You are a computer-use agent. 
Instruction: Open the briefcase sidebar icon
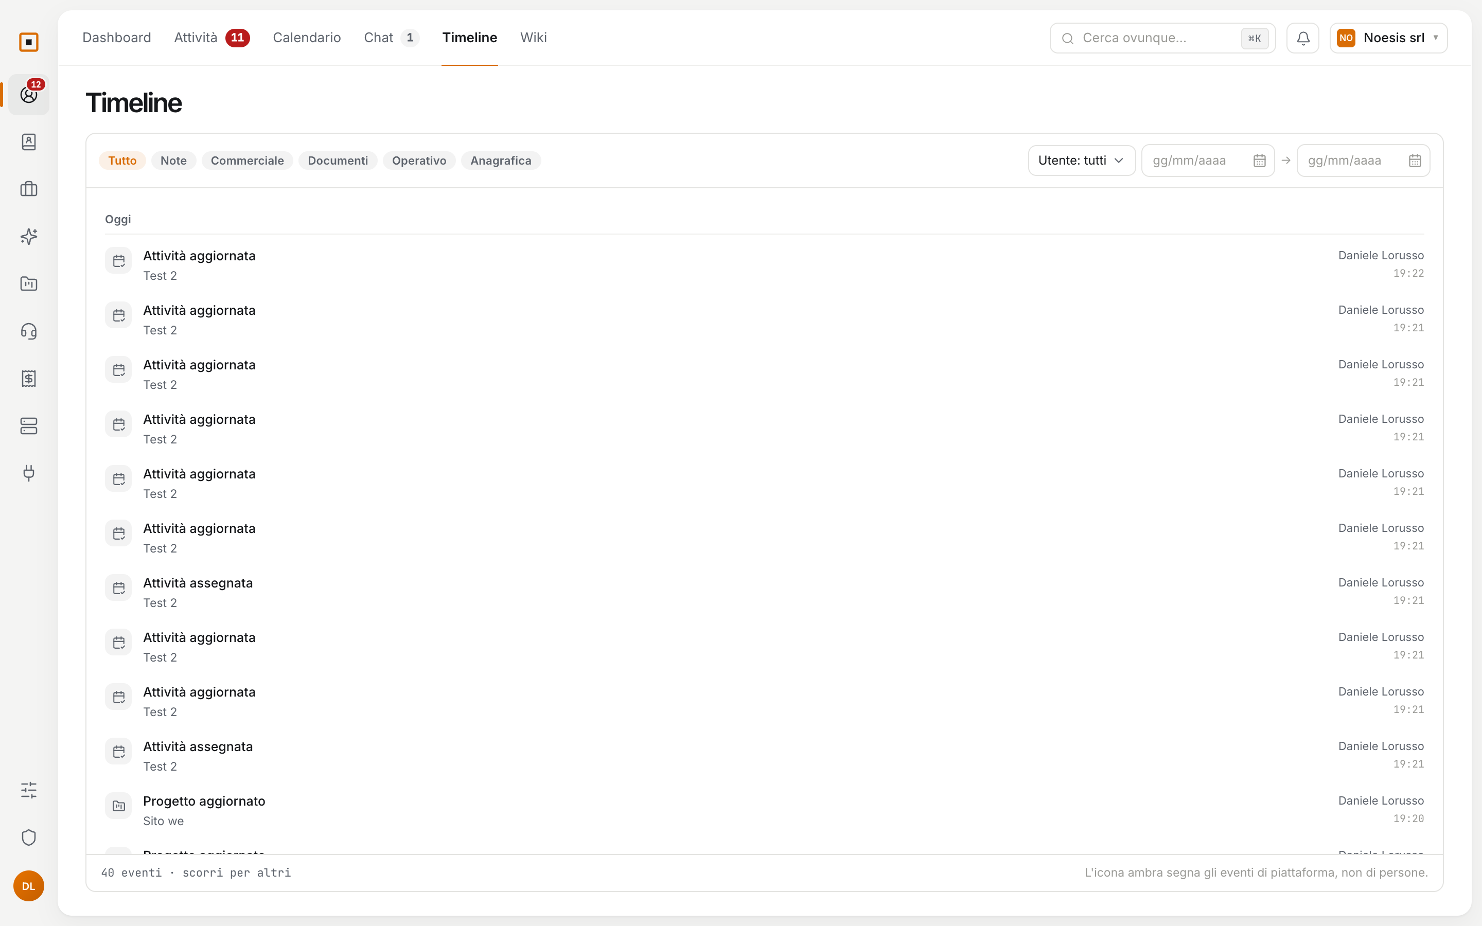tap(29, 189)
